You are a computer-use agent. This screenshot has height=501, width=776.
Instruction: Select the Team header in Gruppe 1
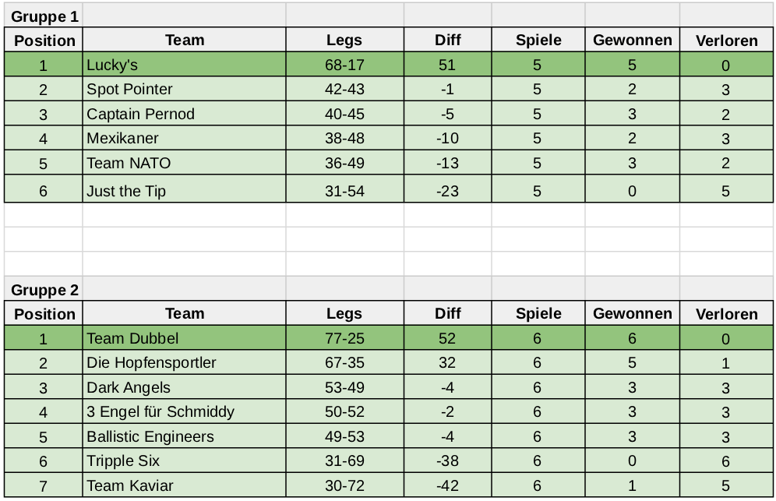tap(184, 41)
